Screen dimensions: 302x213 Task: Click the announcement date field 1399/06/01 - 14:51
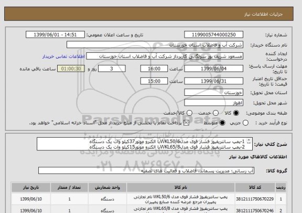coord(55,35)
